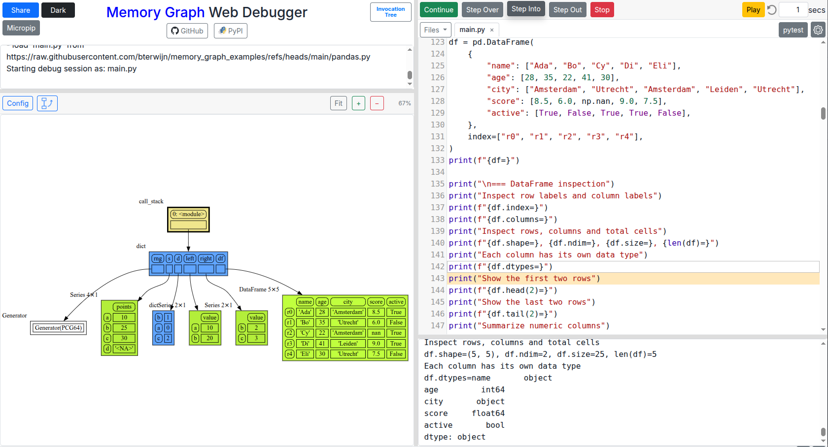Stop the debug session
828x447 pixels.
click(602, 10)
